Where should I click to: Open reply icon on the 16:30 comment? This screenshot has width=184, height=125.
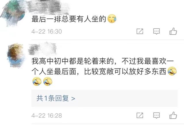[x=156, y=31]
